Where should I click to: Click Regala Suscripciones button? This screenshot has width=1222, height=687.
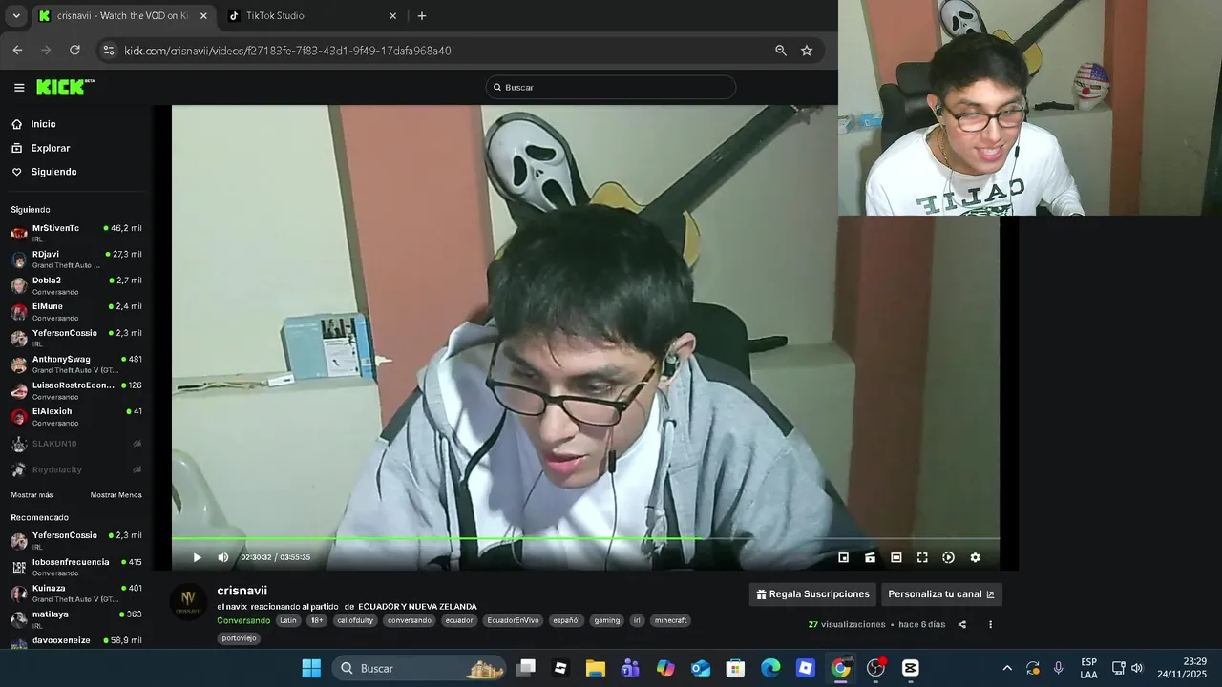(812, 594)
